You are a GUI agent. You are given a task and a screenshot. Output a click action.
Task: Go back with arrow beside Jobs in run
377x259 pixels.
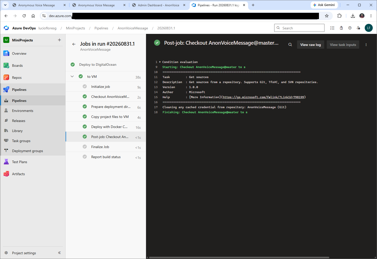74,44
